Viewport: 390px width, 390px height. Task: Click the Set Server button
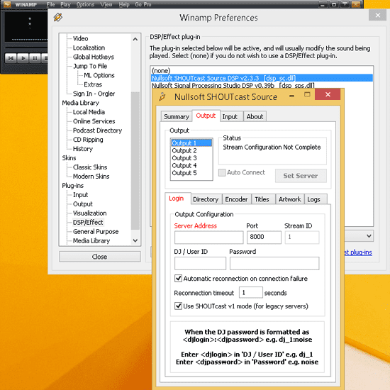tap(301, 176)
